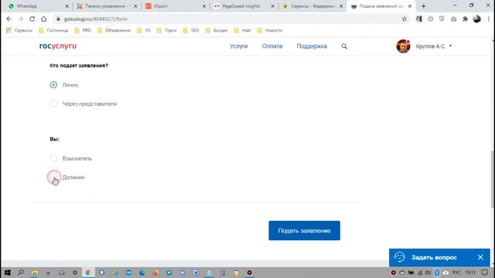Reload the page with refresh icon
Viewport: 495px width, 278px height.
pyautogui.click(x=32, y=19)
